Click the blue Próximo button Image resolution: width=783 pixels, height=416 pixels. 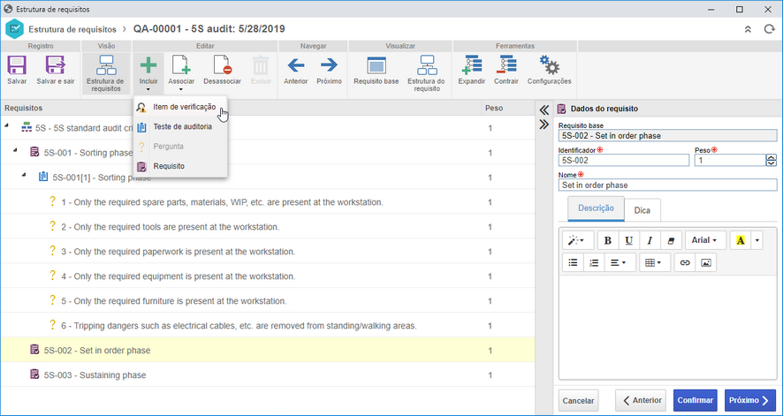coord(750,400)
